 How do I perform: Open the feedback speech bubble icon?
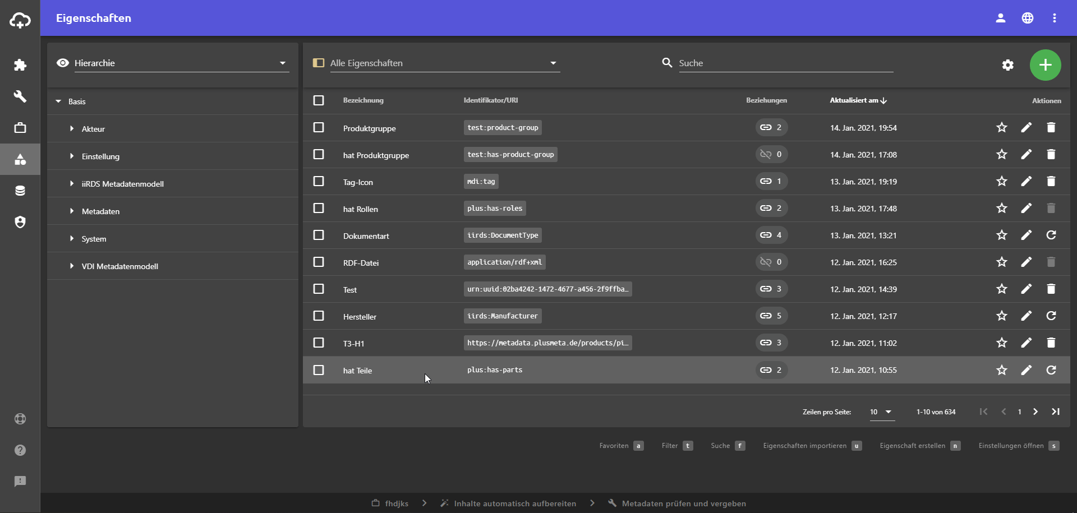[20, 482]
